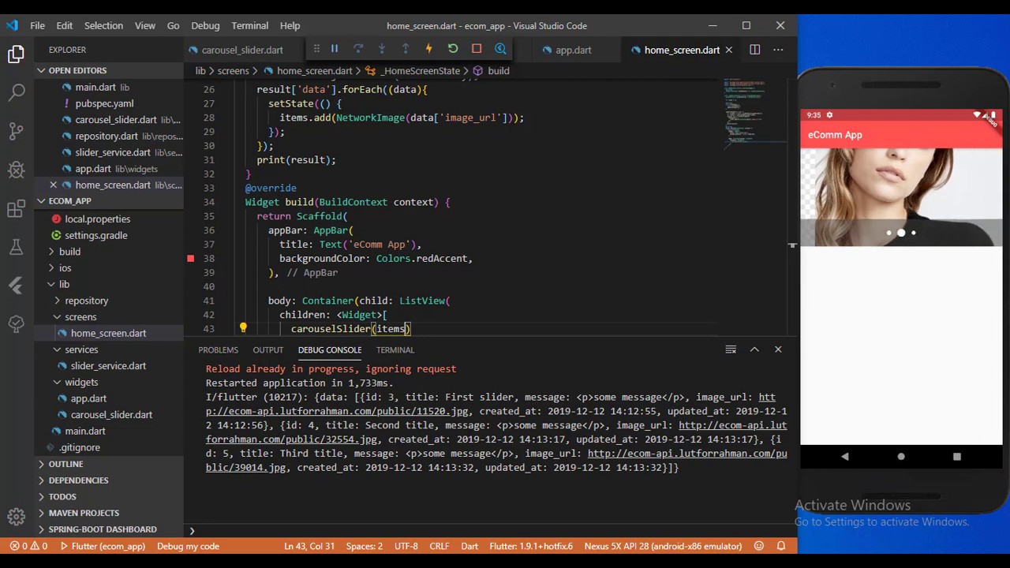
Task: Open the Extensions view icon
Action: [17, 208]
